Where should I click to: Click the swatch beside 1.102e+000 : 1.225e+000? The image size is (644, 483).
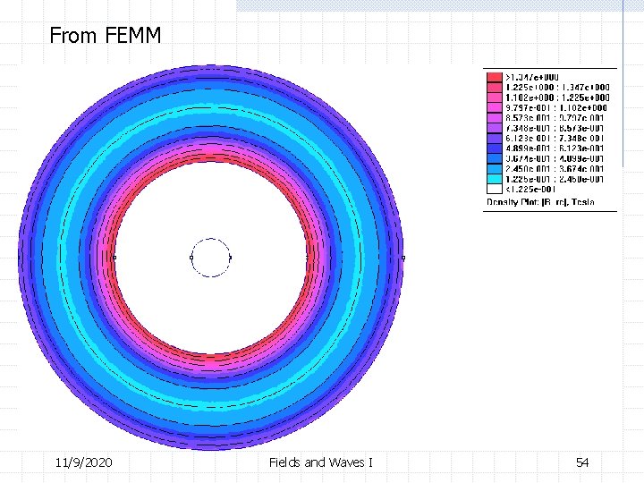tap(495, 97)
